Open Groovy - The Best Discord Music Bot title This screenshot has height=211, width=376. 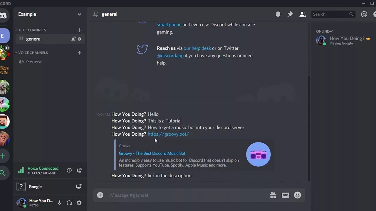(152, 153)
